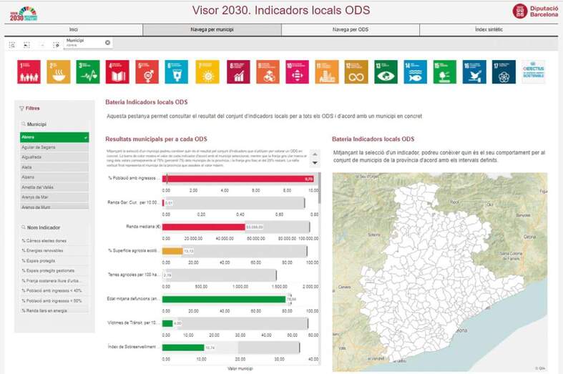Open SDG 17 Partnerships flower icon
This screenshot has height=374, width=563.
click(504, 72)
